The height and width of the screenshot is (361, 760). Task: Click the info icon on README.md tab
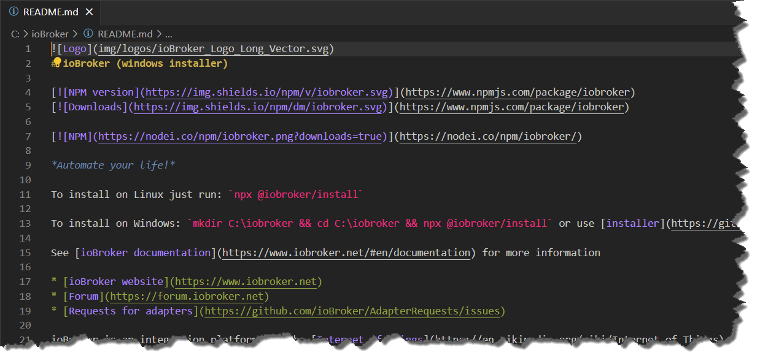point(15,12)
